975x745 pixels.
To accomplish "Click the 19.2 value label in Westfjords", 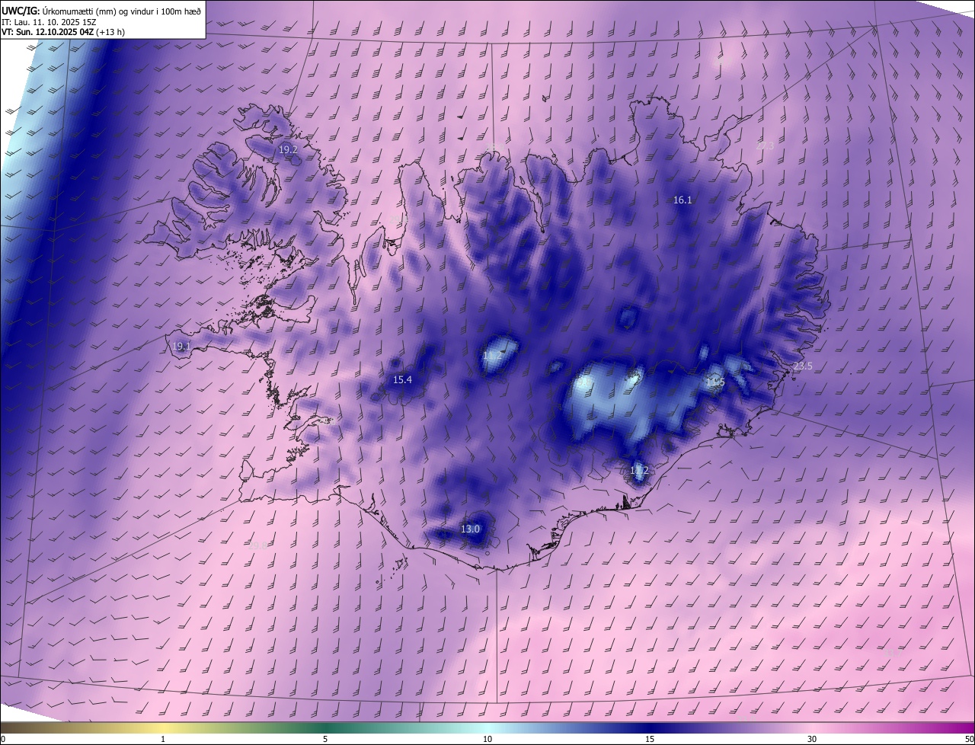I will click(288, 150).
